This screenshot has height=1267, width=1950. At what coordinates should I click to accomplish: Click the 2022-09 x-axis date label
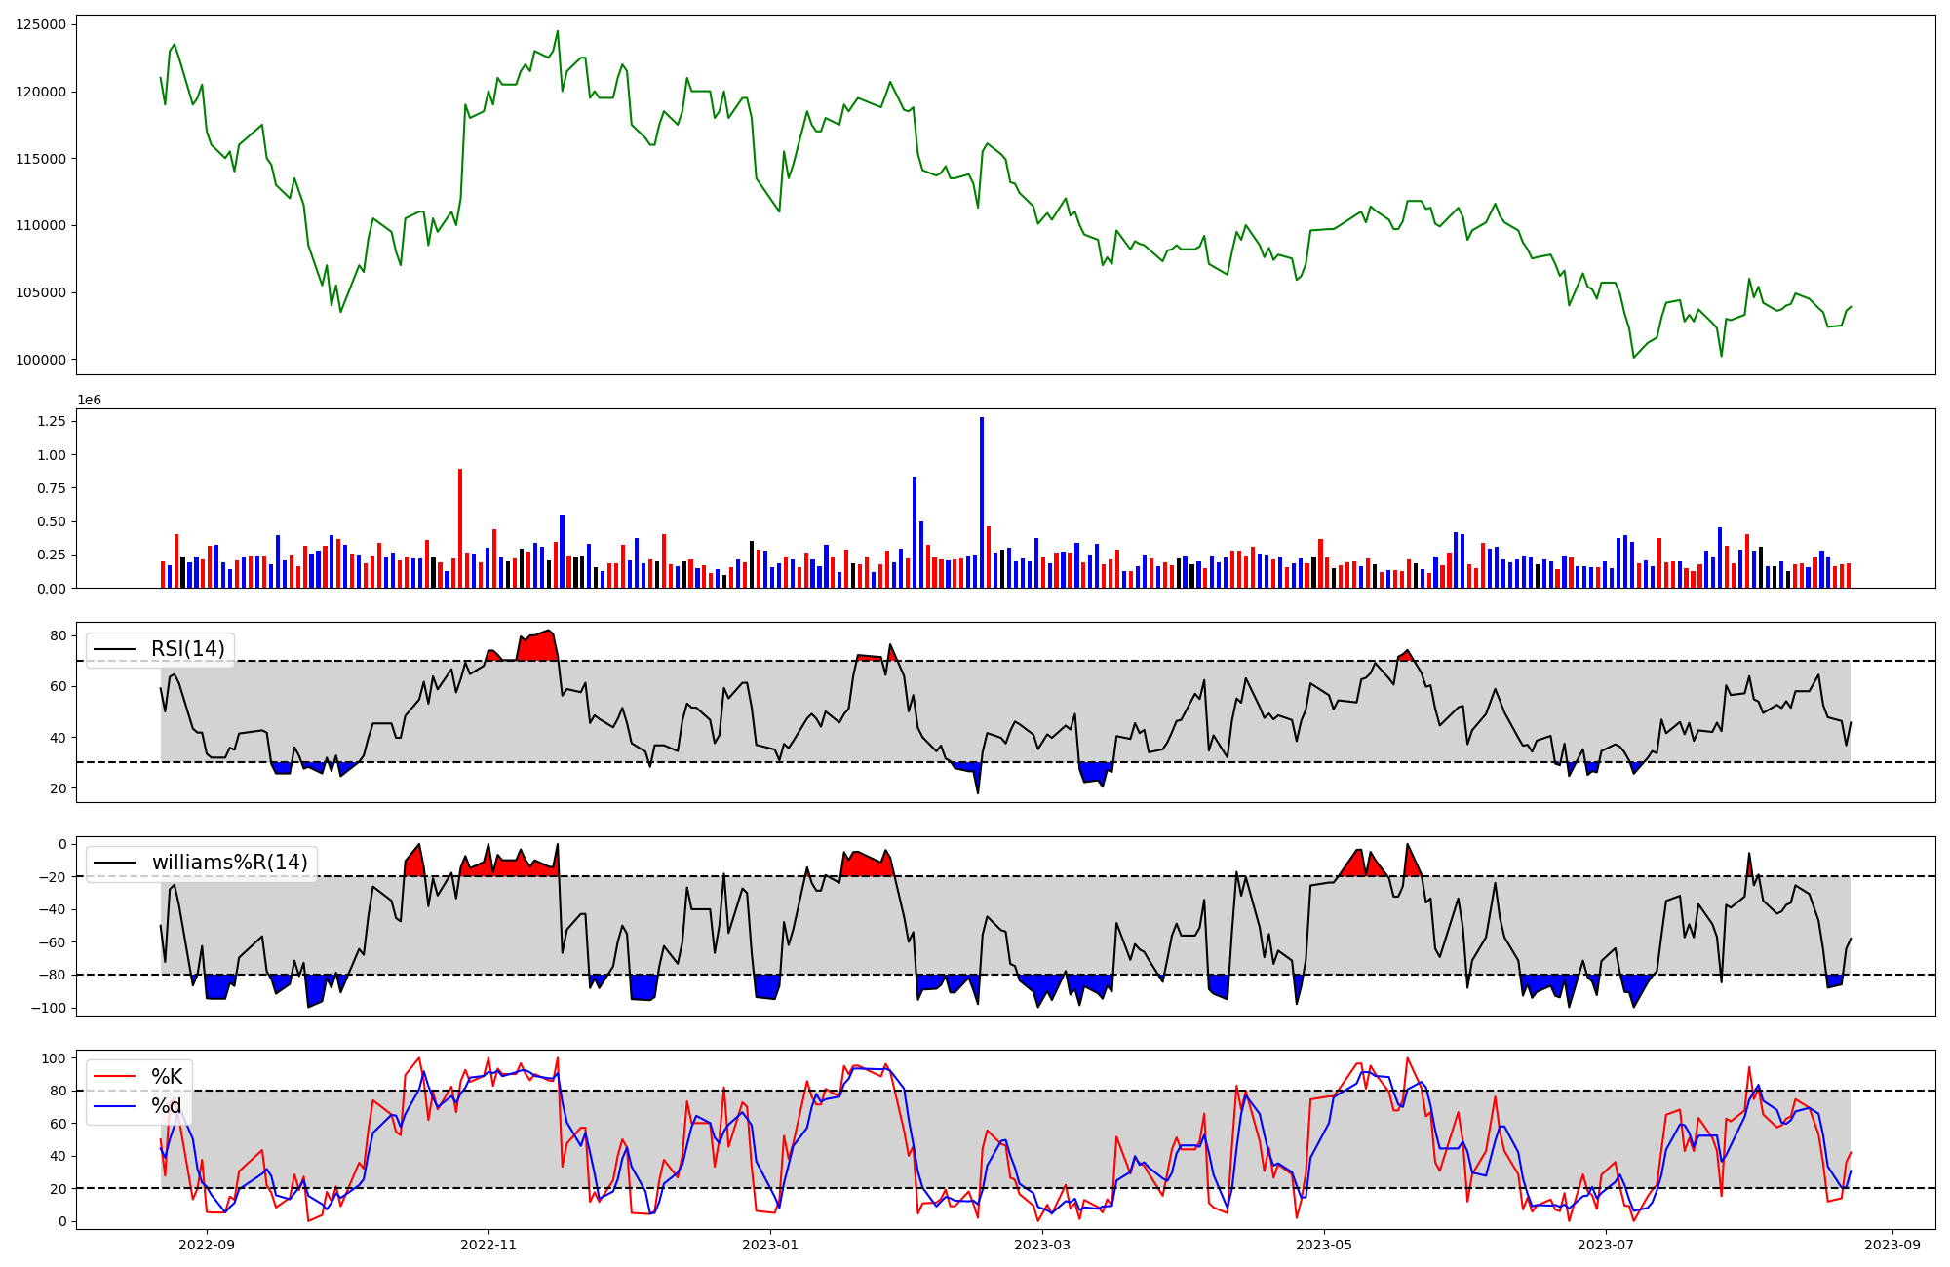[x=207, y=1245]
